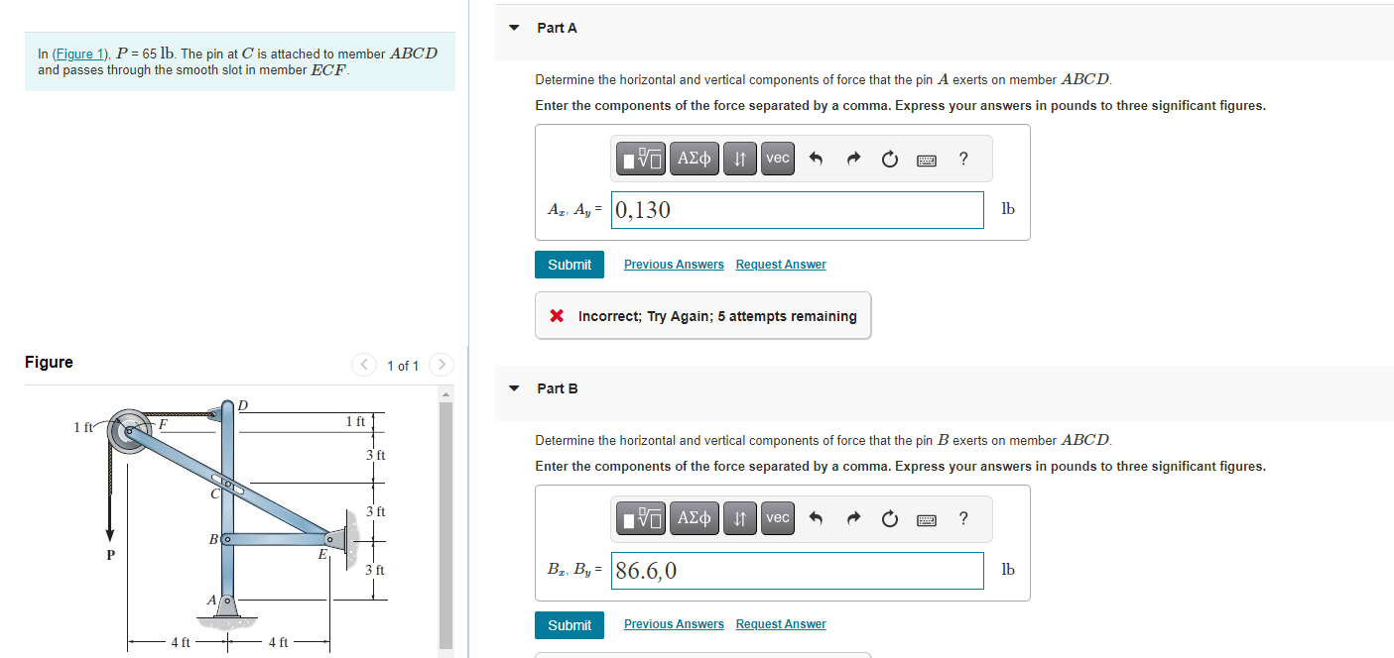Click the up-down arrows icon in Part B
This screenshot has height=658, width=1394.
(x=739, y=518)
